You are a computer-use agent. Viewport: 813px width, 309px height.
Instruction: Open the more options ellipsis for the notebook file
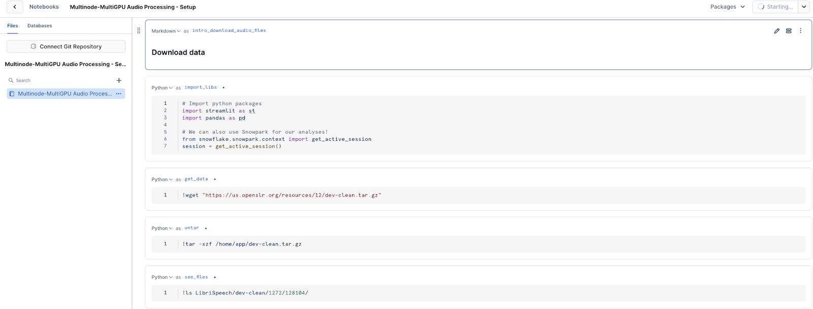(x=118, y=94)
